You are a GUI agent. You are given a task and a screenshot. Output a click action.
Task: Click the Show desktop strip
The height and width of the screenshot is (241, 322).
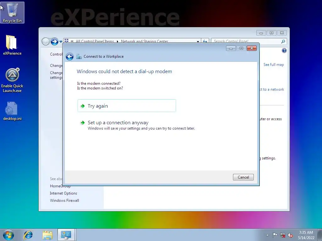tap(320, 235)
